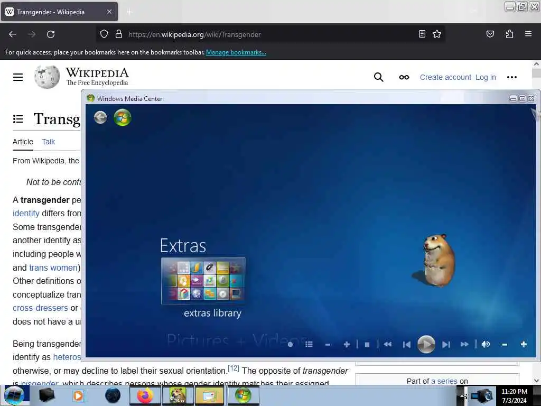Open Firefox tracking protection shield
The height and width of the screenshot is (406, 541).
pyautogui.click(x=104, y=34)
